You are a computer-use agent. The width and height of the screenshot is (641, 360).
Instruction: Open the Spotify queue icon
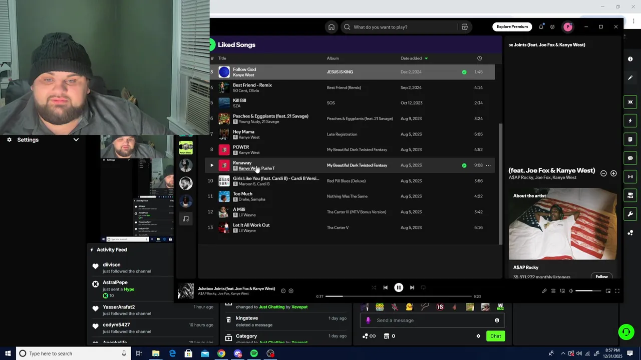(x=553, y=291)
